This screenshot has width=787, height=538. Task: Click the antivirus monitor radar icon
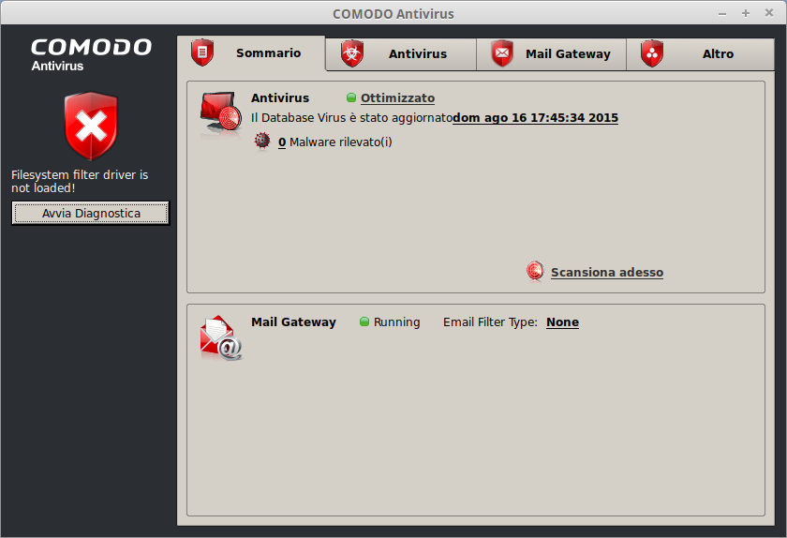pyautogui.click(x=221, y=112)
